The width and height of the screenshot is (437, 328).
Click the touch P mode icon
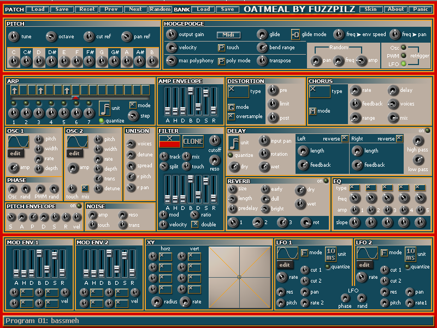[x=221, y=48]
